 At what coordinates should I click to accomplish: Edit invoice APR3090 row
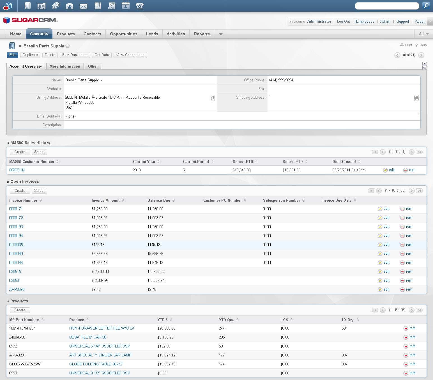pyautogui.click(x=384, y=289)
